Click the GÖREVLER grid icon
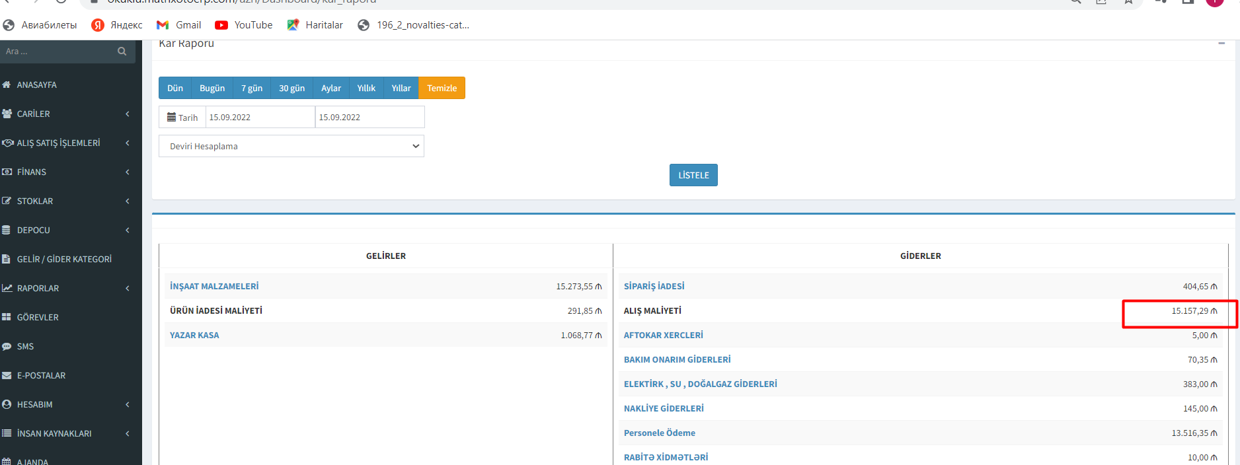This screenshot has height=465, width=1240. pyautogui.click(x=7, y=318)
